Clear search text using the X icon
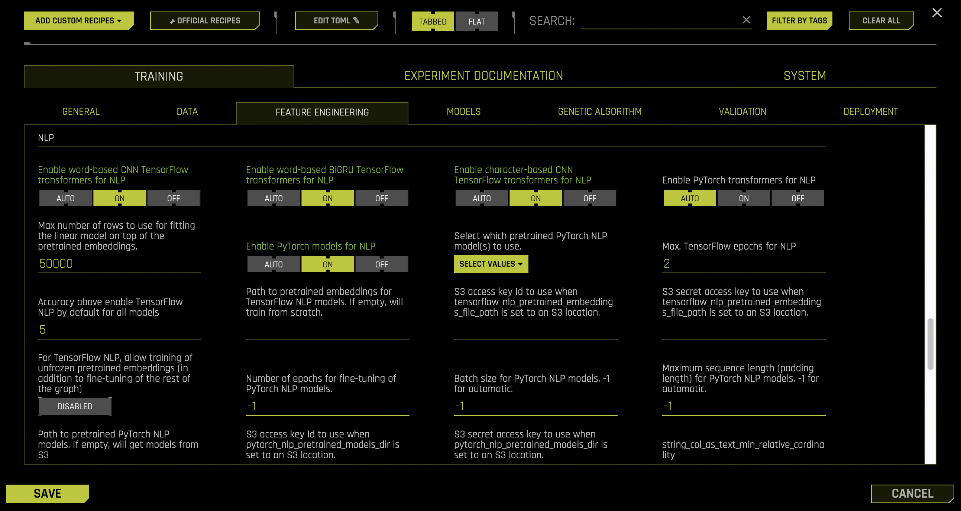The width and height of the screenshot is (961, 511). click(x=747, y=20)
